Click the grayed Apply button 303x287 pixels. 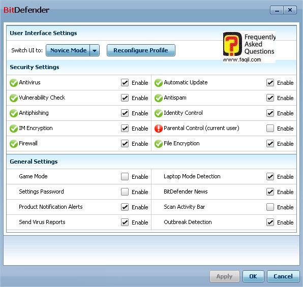click(x=225, y=276)
